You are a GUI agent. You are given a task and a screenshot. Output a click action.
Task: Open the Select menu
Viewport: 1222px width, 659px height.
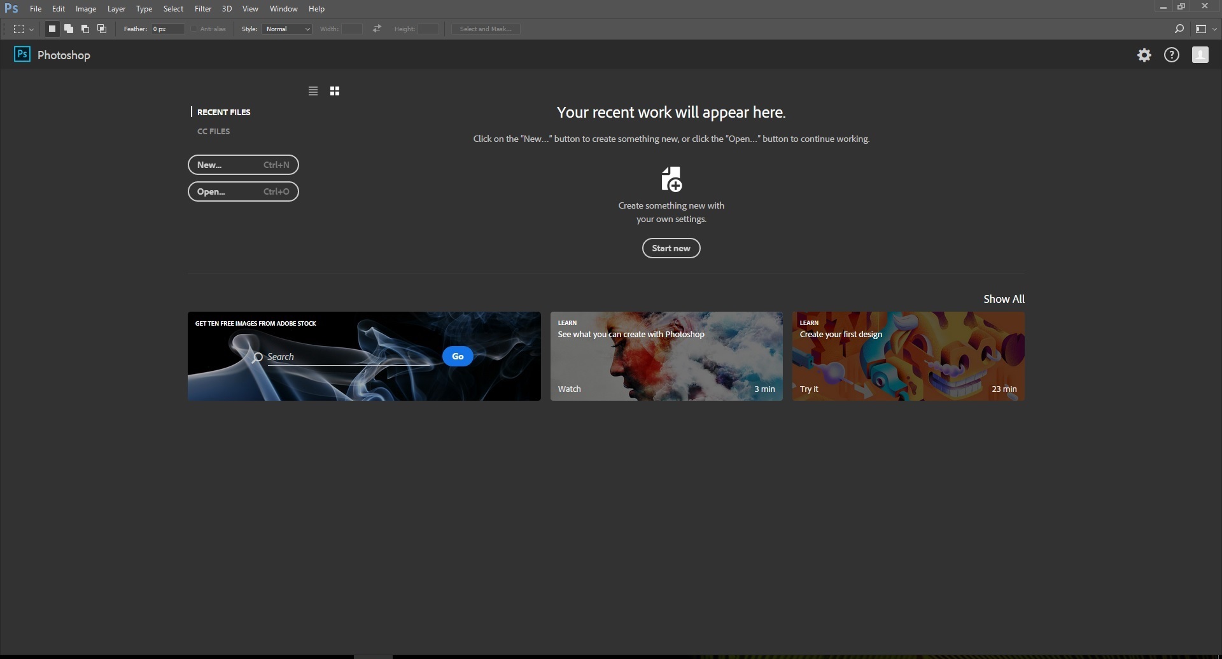coord(173,9)
